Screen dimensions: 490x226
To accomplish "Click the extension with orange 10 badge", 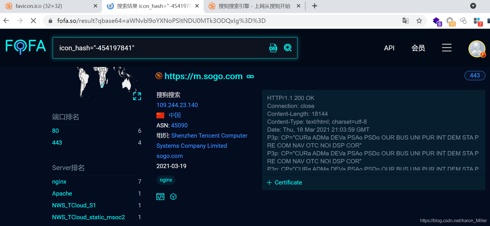I will tap(450, 21).
